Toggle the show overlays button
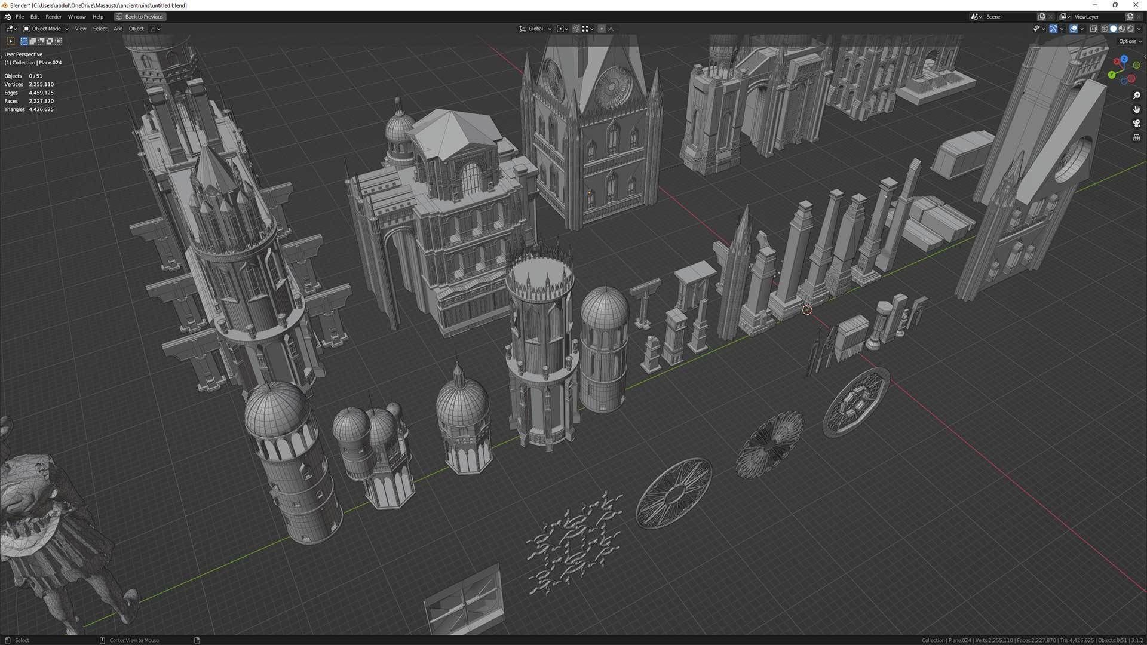 coord(1074,29)
